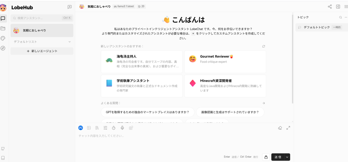The height and width of the screenshot is (162, 348).
Task: Open the chat sidebar tab
Action: [3, 18]
